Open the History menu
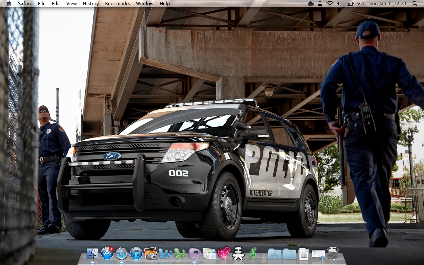This screenshot has height=265, width=424. [x=91, y=4]
